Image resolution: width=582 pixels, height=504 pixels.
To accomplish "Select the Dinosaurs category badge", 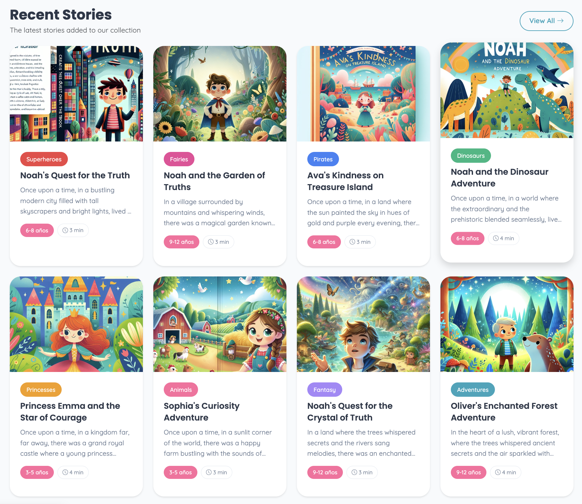I will click(471, 156).
